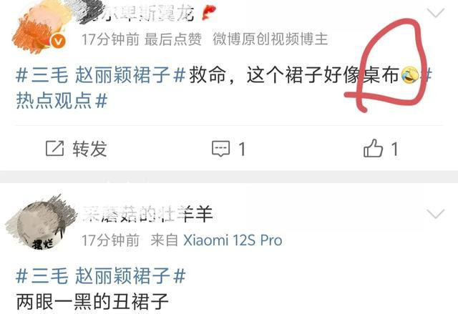Tap the Xiaomi 12S Pro source link
The width and height of the screenshot is (458, 314).
click(x=233, y=240)
